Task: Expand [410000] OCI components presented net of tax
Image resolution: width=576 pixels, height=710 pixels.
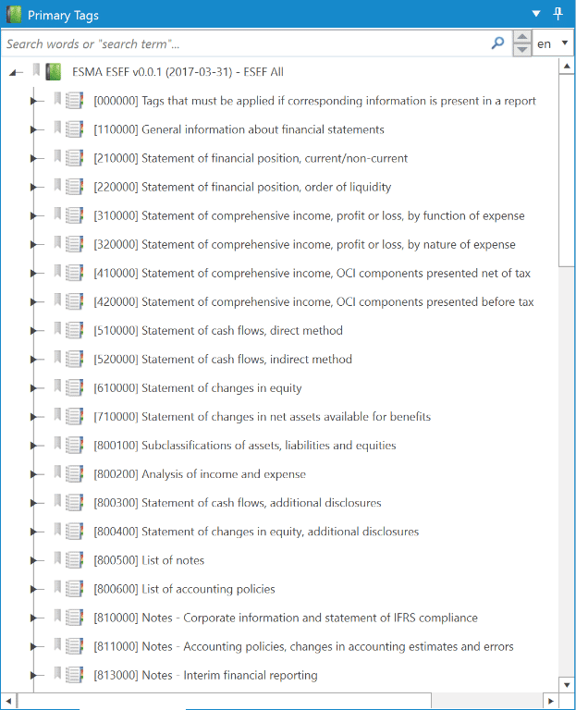Action: pyautogui.click(x=33, y=273)
